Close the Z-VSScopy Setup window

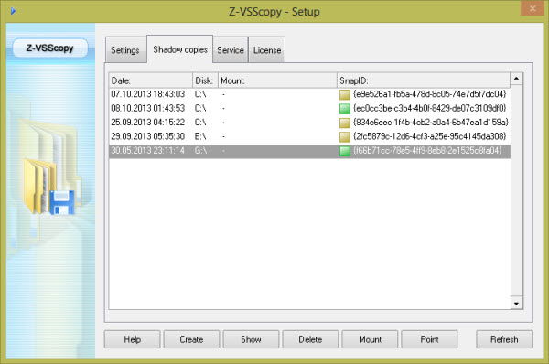tap(532, 8)
